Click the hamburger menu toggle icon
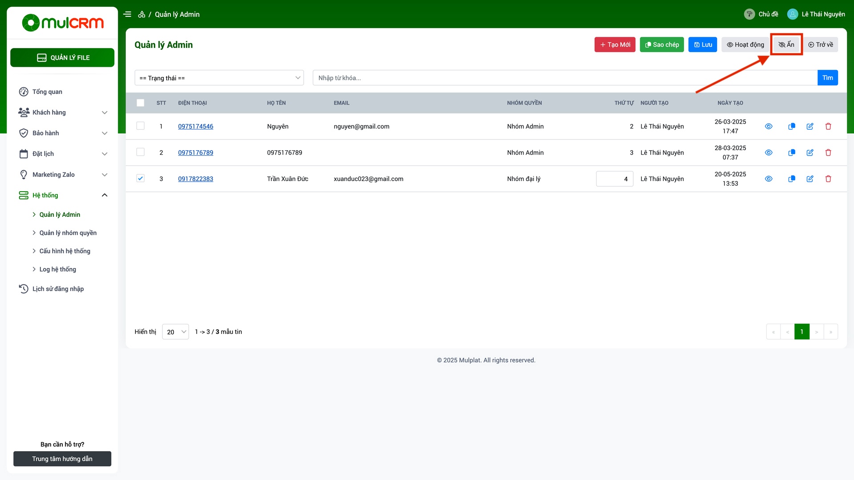The width and height of the screenshot is (854, 480). tap(127, 14)
